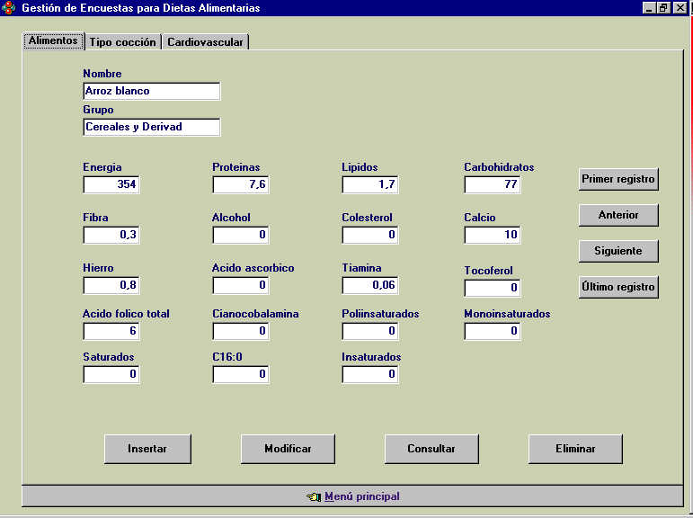Open the Menú principal link
693x518 pixels.
(361, 496)
